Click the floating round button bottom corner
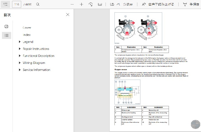This screenshot has height=132, width=201. [195, 124]
